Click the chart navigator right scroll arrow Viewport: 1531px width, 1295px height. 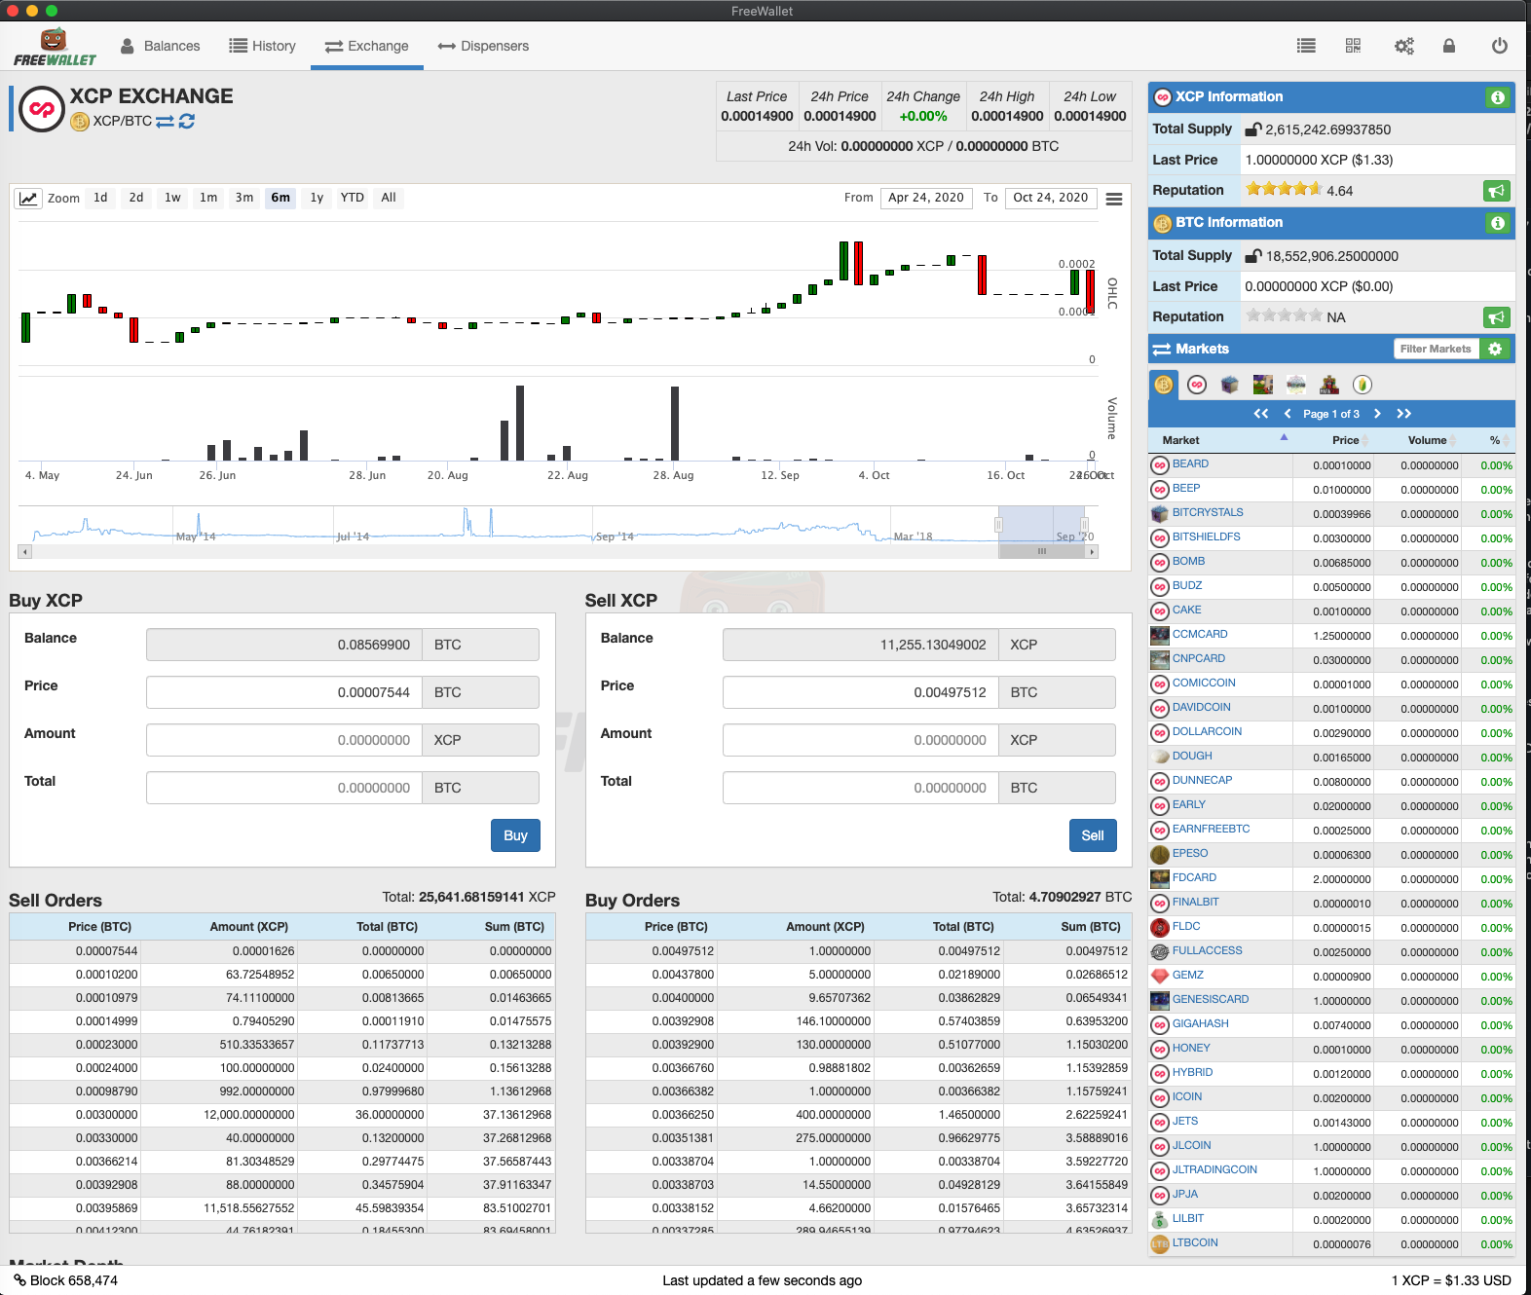point(1092,552)
